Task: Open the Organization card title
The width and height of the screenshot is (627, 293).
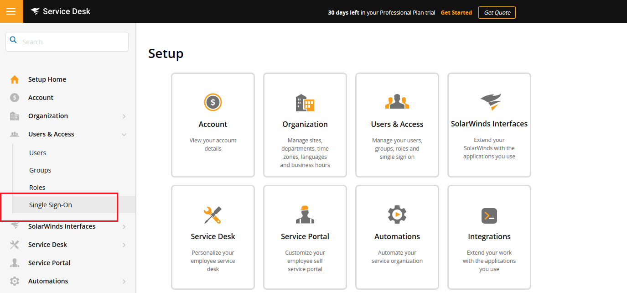Action: click(305, 124)
